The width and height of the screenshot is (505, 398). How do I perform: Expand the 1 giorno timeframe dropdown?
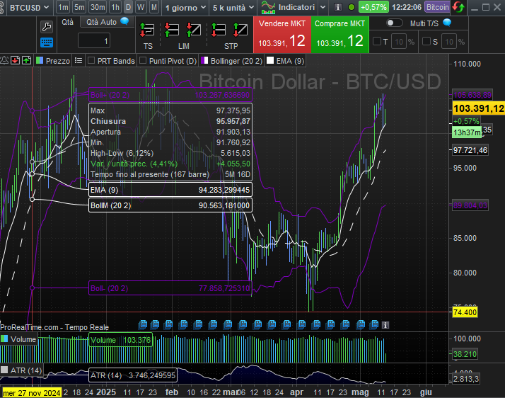(x=184, y=7)
